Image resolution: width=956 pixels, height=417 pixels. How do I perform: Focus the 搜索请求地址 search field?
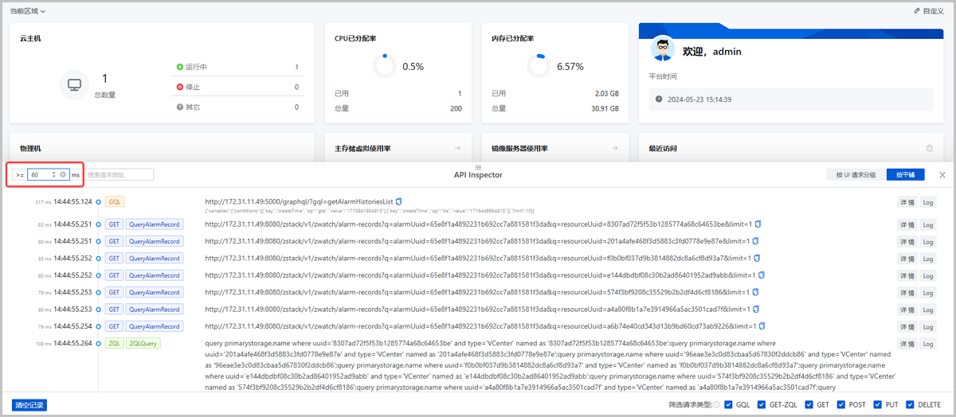click(119, 174)
